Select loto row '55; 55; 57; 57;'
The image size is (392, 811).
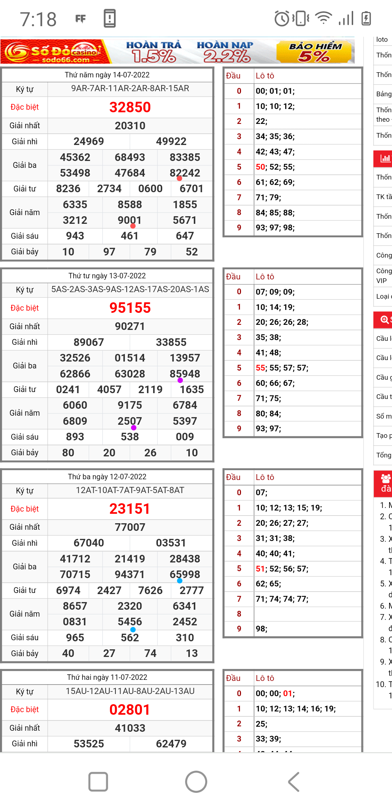[x=282, y=368]
